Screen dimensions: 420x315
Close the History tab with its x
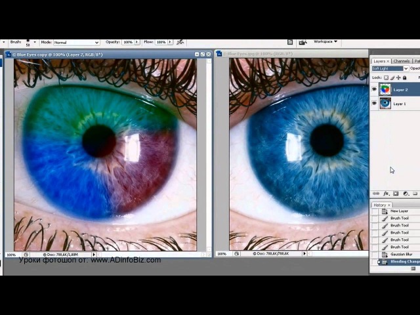pyautogui.click(x=389, y=205)
